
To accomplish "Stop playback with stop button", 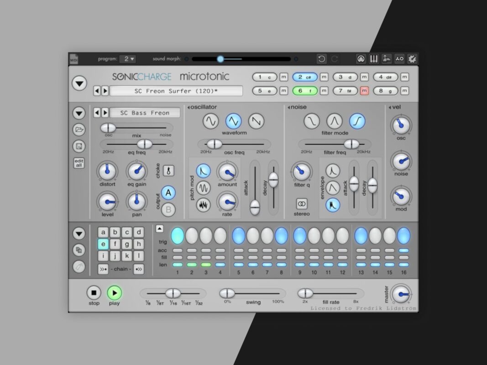I will 94,292.
